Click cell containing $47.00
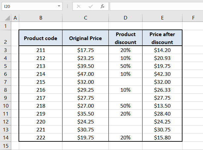Screen dimensions: 203x150 pyautogui.click(x=85, y=74)
